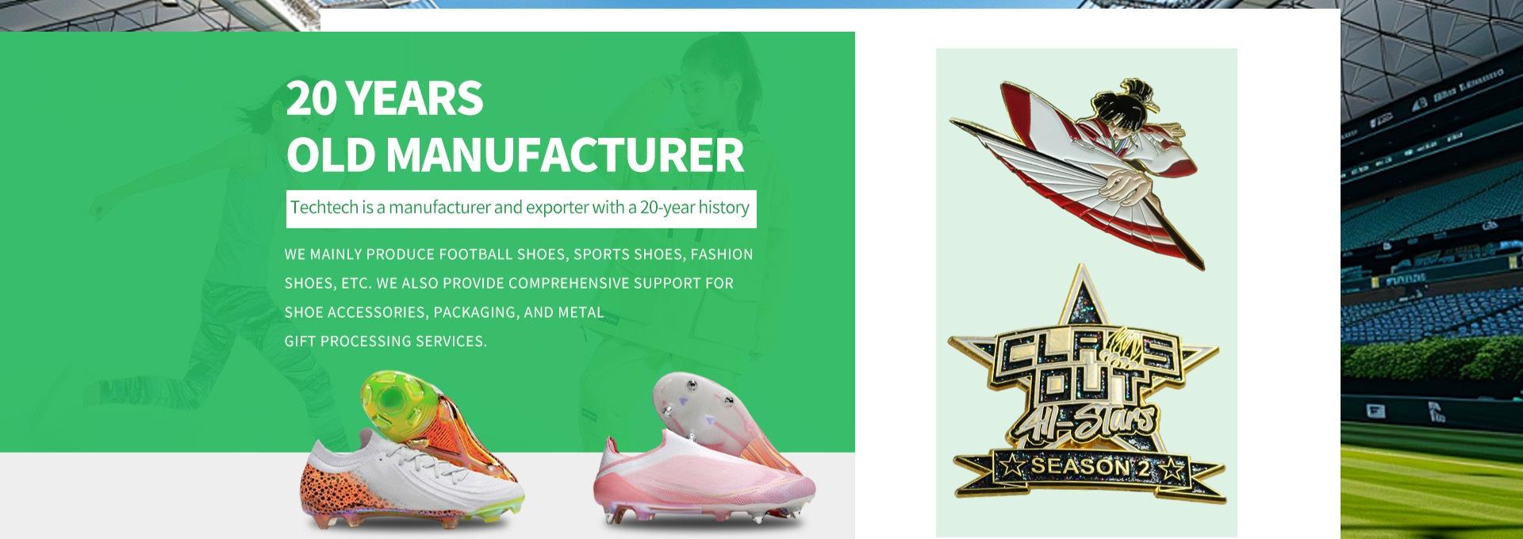Image resolution: width=1523 pixels, height=539 pixels.
Task: Click the 20 YEARS headline
Action: [385, 98]
